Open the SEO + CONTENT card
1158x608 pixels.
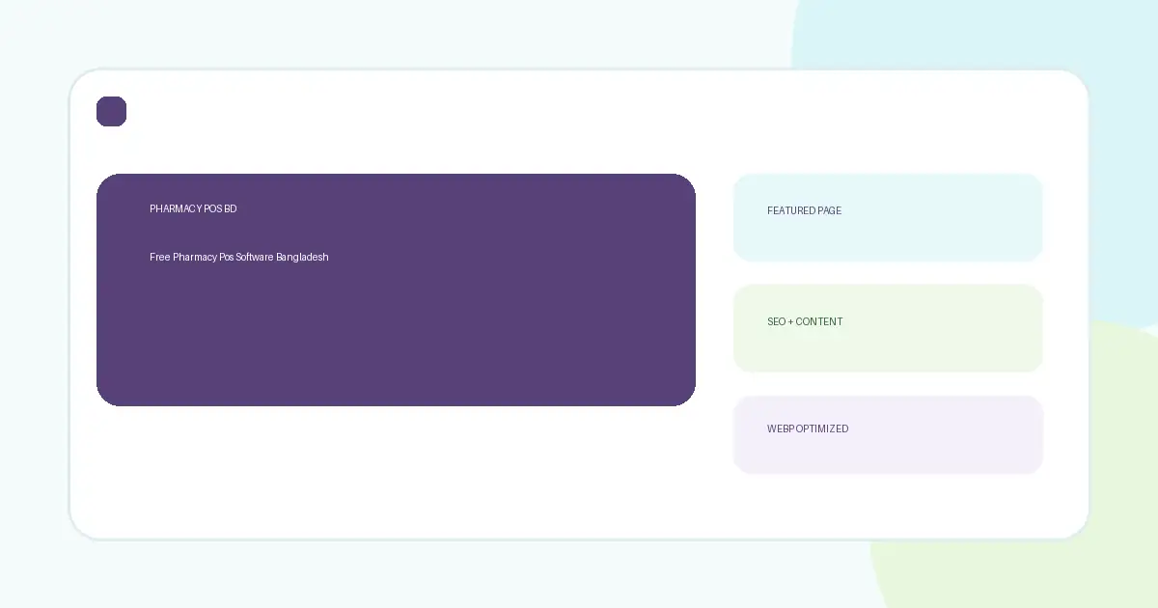point(888,328)
